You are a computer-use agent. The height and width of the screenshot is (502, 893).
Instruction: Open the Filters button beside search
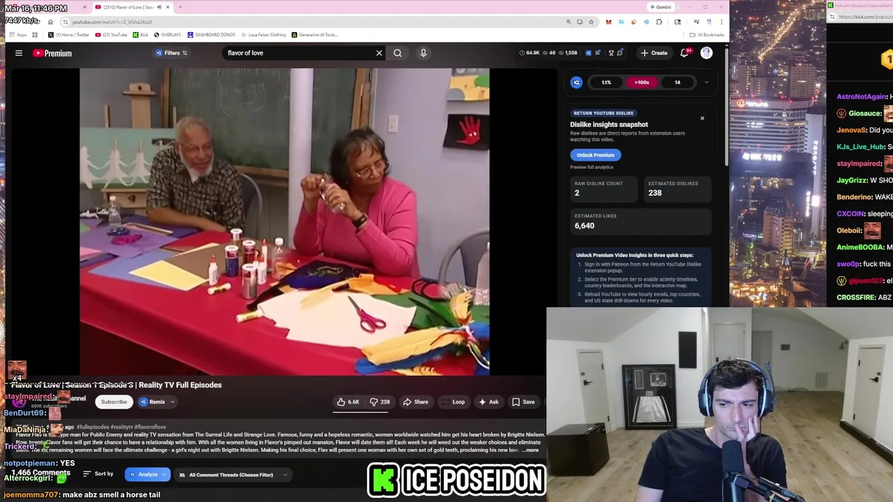point(172,53)
